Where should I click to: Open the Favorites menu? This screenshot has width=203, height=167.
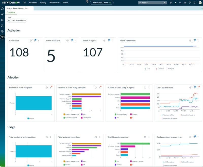33,3
